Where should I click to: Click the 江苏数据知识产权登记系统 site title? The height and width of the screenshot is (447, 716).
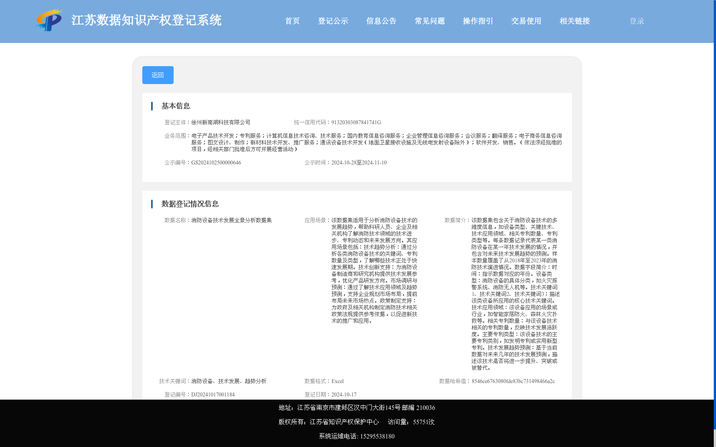(x=146, y=20)
